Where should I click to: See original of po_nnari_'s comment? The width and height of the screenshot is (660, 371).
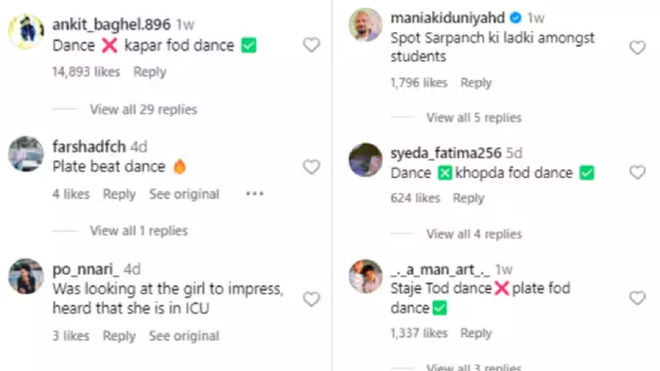pyautogui.click(x=184, y=336)
